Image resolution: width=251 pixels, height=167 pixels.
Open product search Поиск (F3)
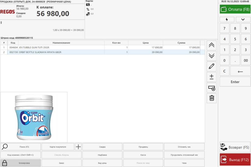point(21,147)
